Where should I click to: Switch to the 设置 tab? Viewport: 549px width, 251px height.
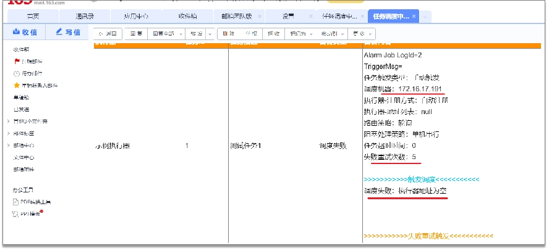(x=288, y=17)
